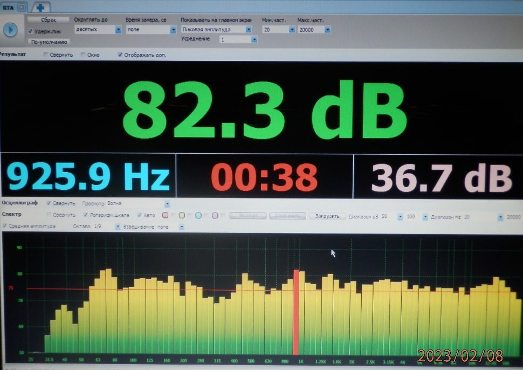Open the Диапазон Hz minimum dropdown showing 20
The image size is (523, 370).
[483, 217]
